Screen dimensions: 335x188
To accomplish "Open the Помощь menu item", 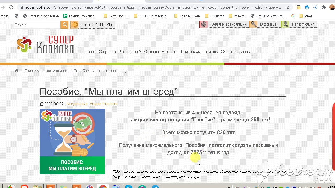I will coord(211,52).
